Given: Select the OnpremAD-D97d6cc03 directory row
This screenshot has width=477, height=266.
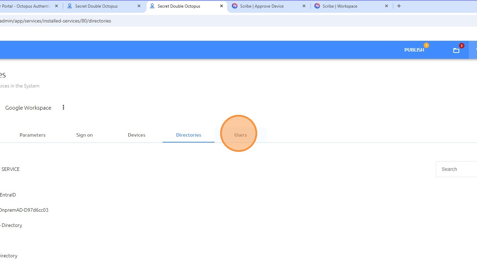Looking at the screenshot, I should coord(24,210).
